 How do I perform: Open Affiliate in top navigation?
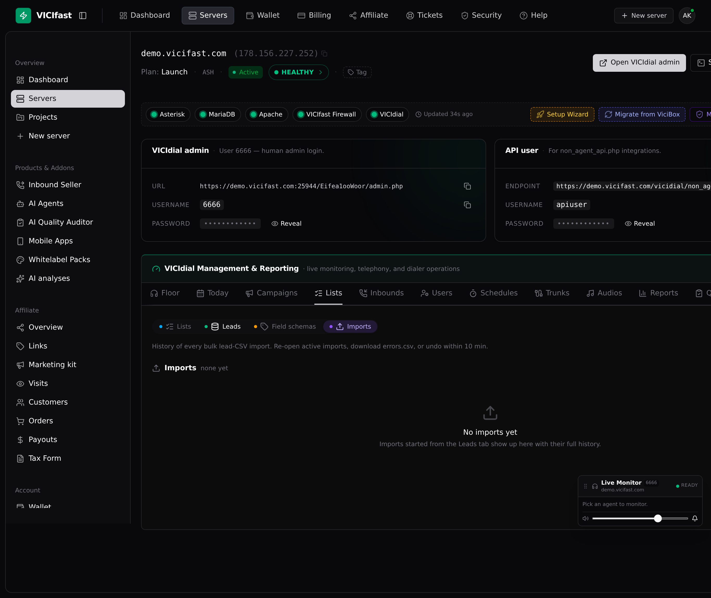click(x=369, y=16)
